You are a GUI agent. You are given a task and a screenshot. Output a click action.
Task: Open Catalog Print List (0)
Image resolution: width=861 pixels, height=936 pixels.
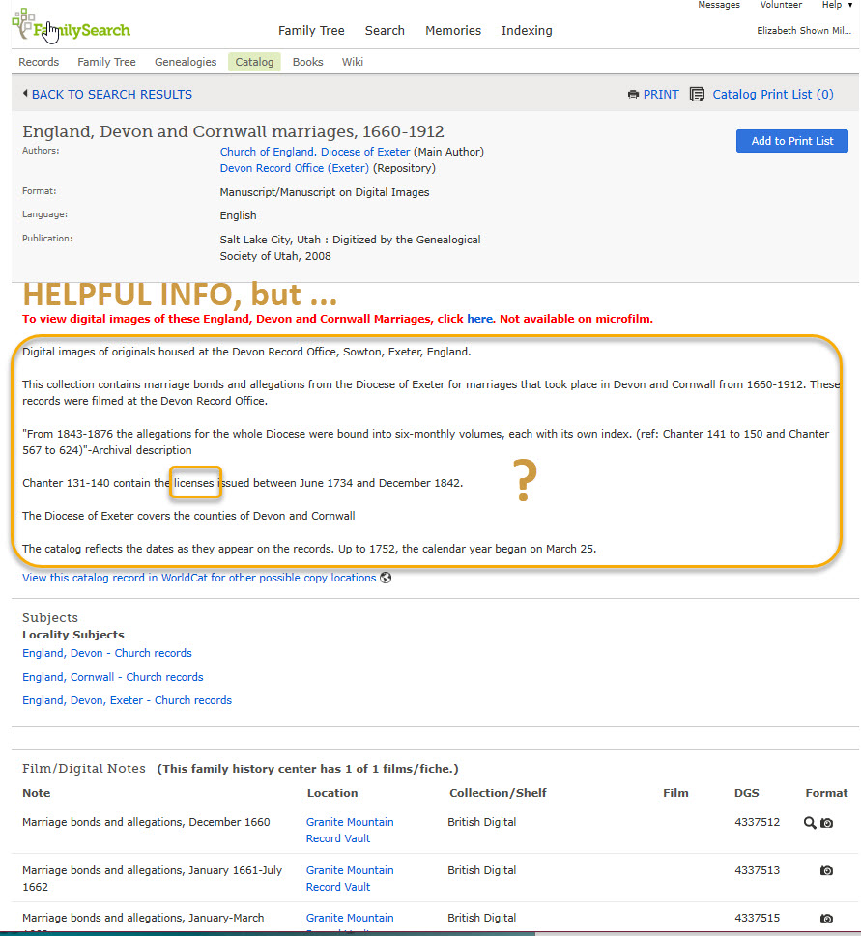point(773,95)
